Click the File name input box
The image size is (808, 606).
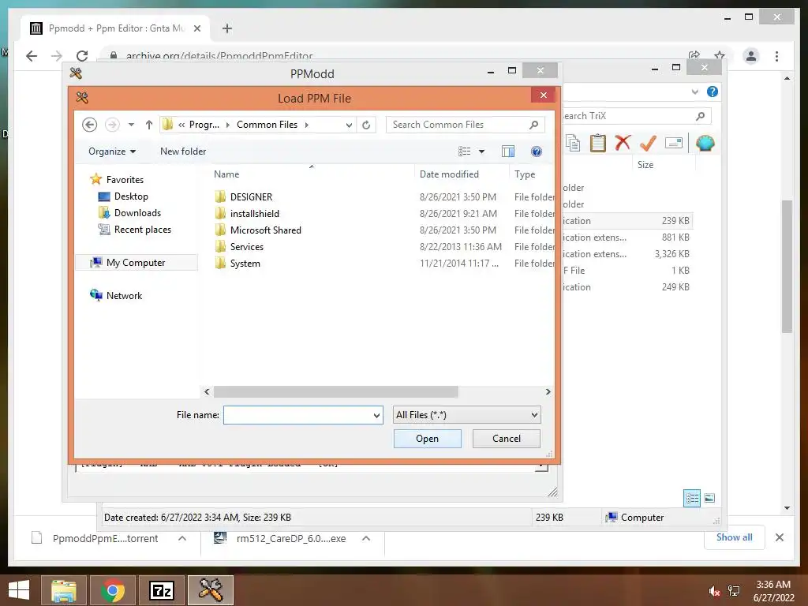(x=297, y=415)
